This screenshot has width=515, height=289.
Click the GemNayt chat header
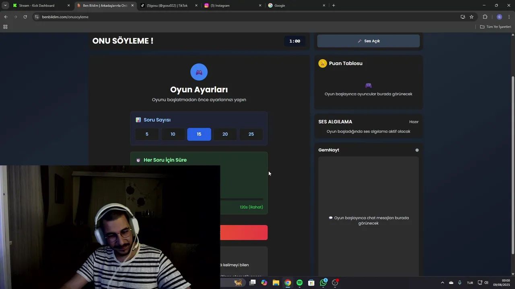point(329,150)
